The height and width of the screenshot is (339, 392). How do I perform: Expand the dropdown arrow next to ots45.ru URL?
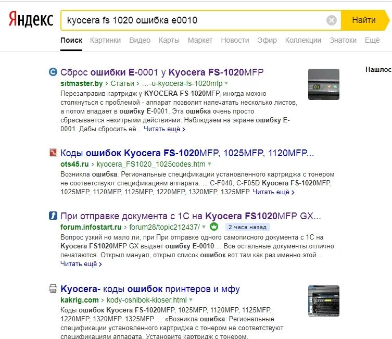click(209, 164)
